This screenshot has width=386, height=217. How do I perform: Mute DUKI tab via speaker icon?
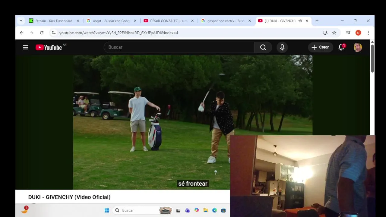pos(300,21)
